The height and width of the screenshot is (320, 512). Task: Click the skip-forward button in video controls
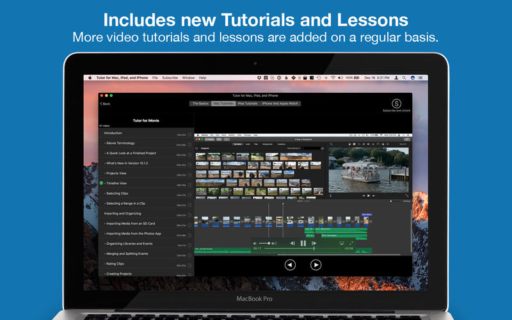point(314,243)
